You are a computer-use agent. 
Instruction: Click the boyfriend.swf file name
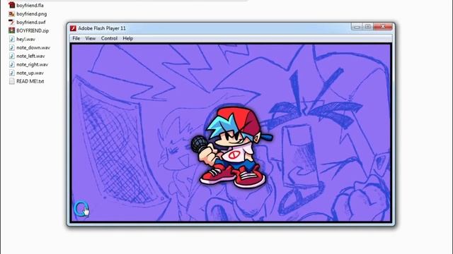click(31, 22)
